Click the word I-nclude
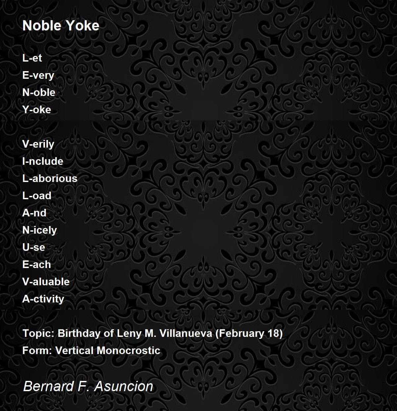 (43, 161)
